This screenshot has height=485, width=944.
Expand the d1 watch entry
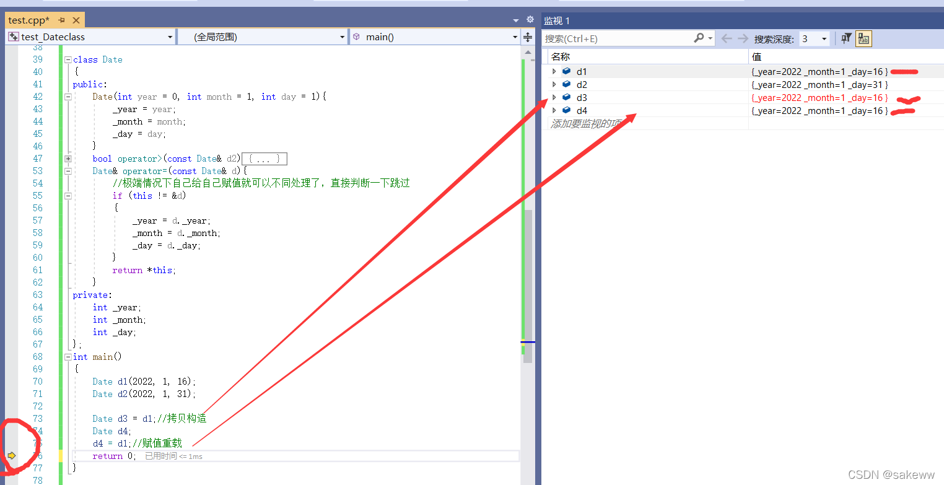coord(554,72)
